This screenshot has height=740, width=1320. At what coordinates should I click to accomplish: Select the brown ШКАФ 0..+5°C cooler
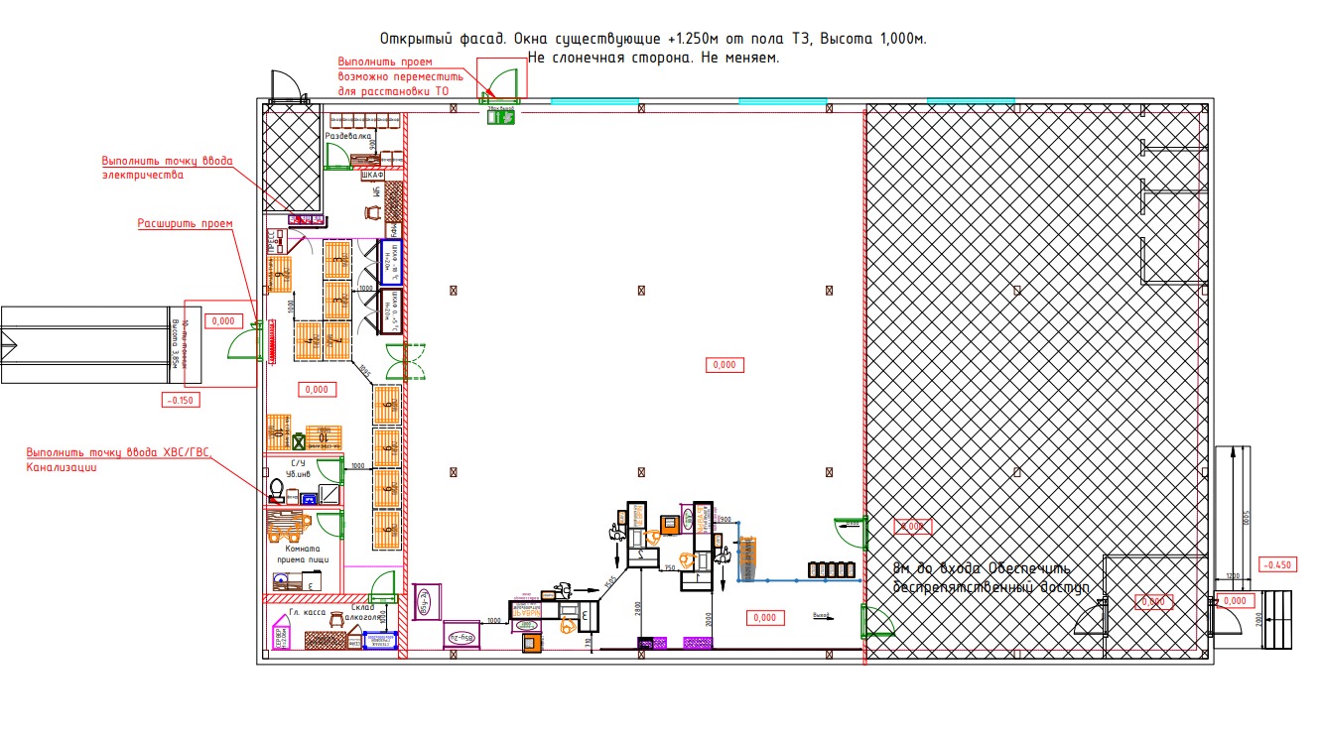tap(390, 309)
